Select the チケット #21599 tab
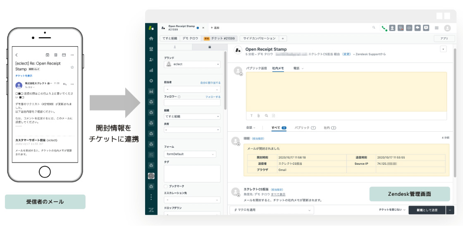463x226 pixels. (220, 38)
